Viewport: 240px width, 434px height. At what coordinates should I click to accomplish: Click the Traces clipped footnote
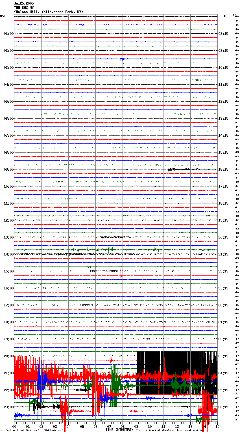point(171,430)
